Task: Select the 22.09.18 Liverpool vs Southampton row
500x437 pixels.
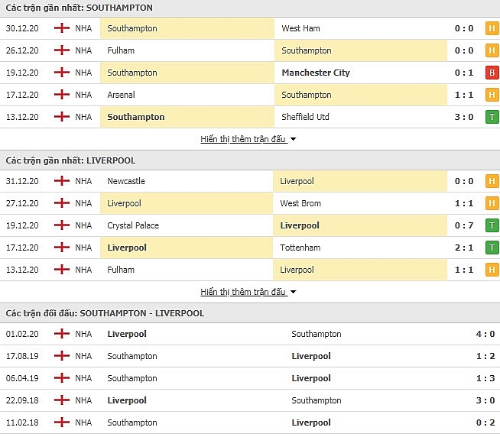Action: point(250,400)
